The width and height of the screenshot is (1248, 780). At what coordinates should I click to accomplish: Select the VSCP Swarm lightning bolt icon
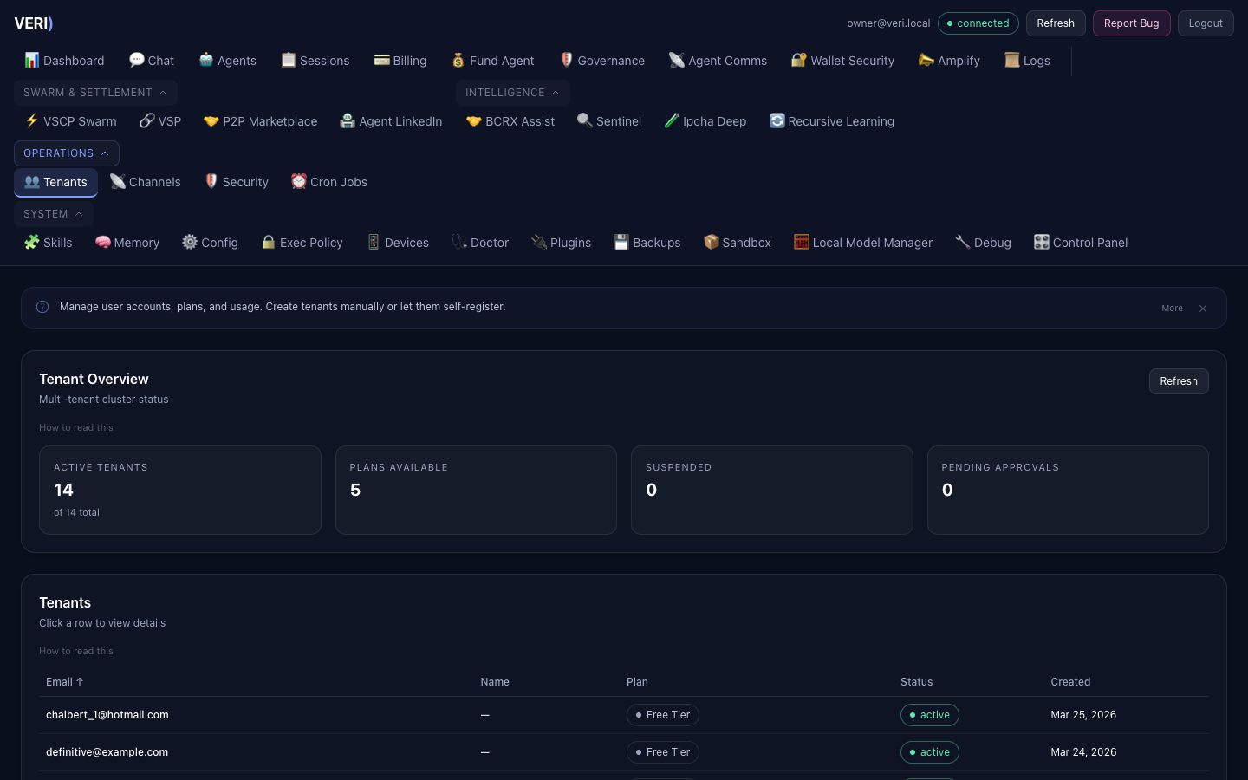click(32, 121)
